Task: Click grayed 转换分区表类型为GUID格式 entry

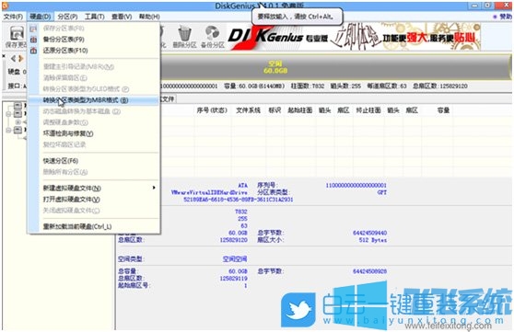Action: pos(86,89)
